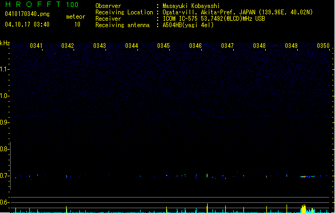
Task: Click the 0345 time axis marker
Action: (164, 46)
